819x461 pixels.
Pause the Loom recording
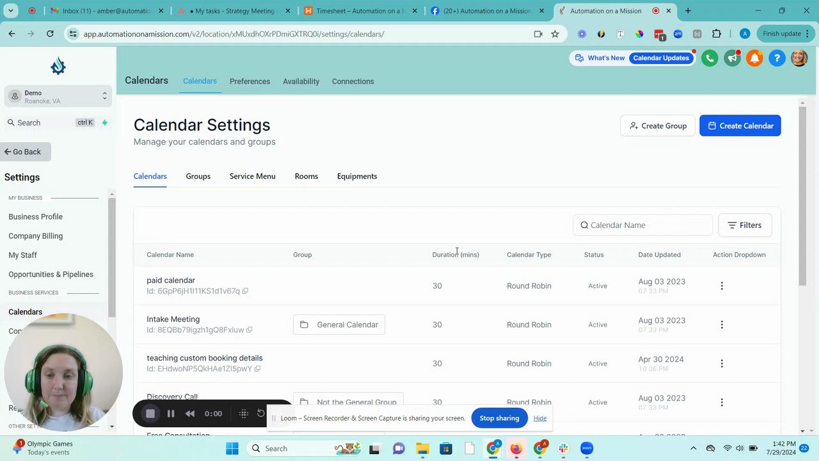click(171, 414)
